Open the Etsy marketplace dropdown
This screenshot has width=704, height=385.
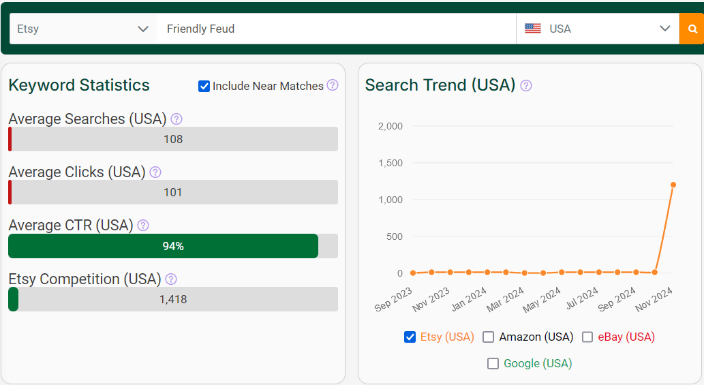[x=83, y=29]
